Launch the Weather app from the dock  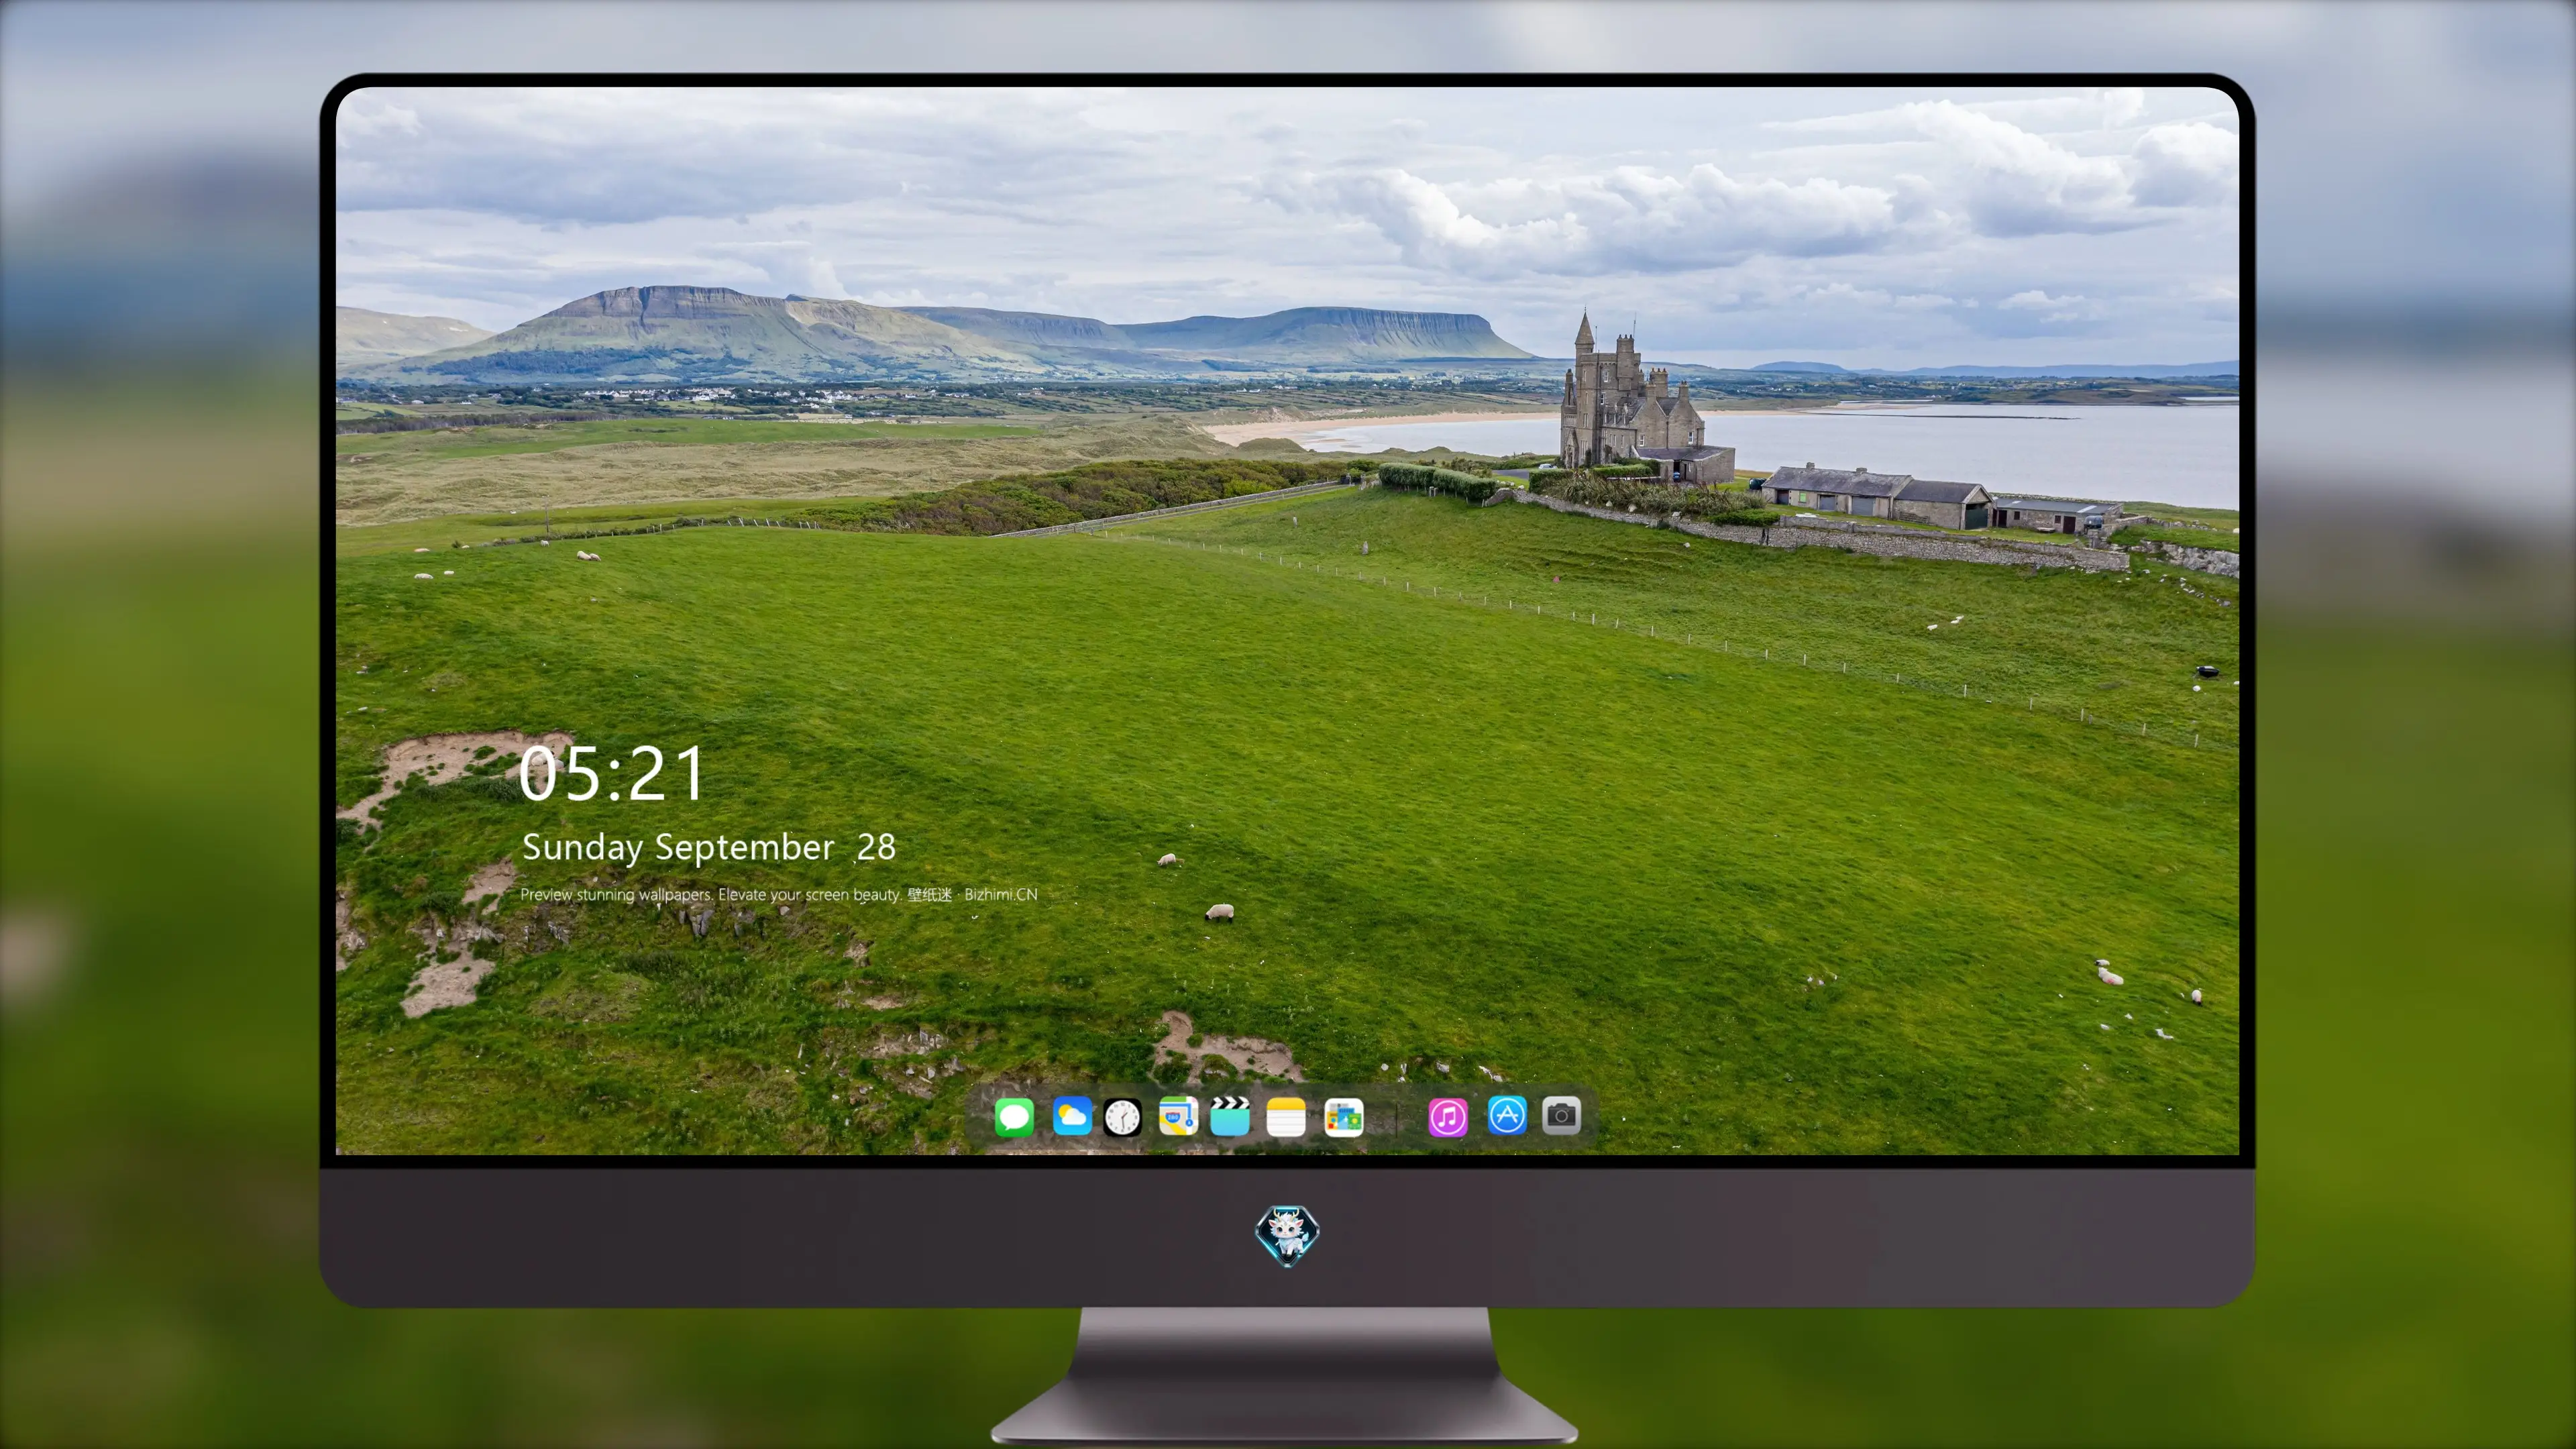[1072, 1116]
